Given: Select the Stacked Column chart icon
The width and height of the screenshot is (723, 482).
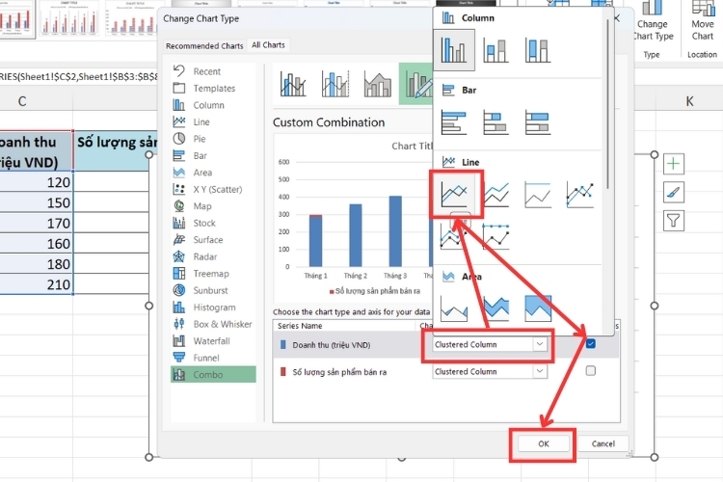Looking at the screenshot, I should coord(495,50).
